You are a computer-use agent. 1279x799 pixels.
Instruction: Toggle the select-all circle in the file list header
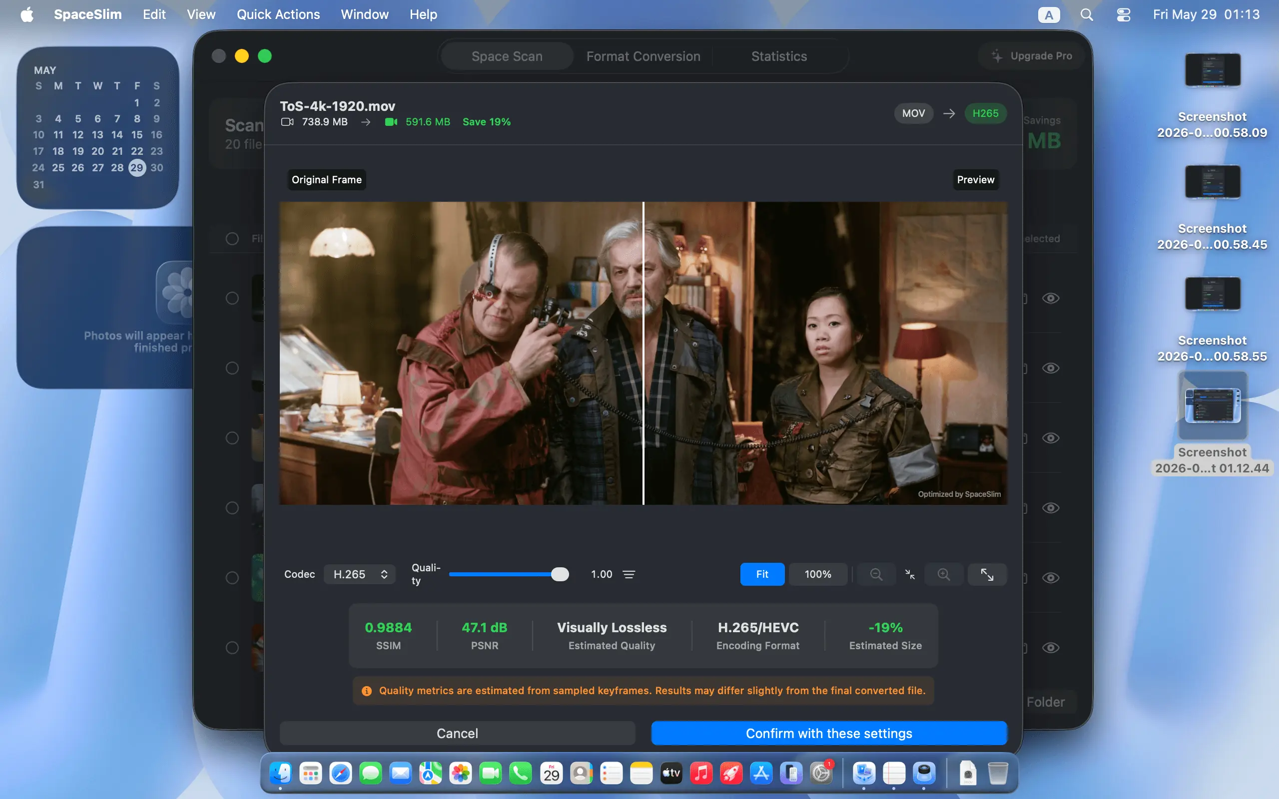[232, 238]
